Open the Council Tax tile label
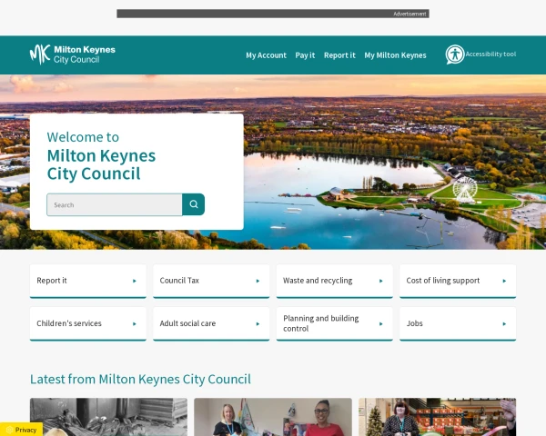This screenshot has width=546, height=436. 179,281
